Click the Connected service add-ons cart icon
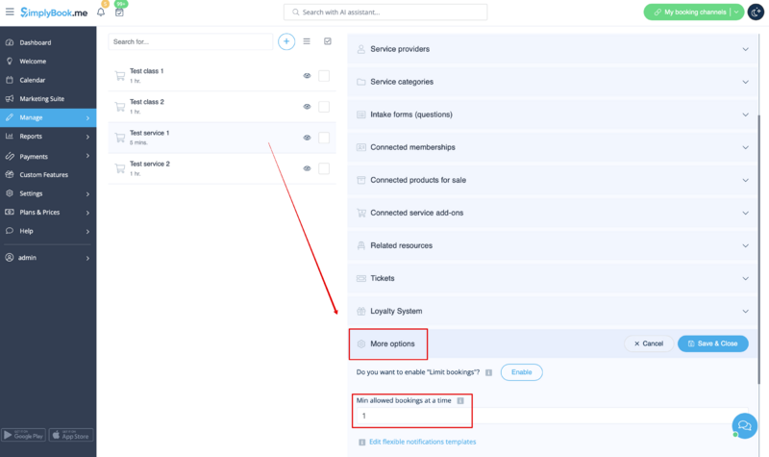This screenshot has height=457, width=769. tap(361, 213)
